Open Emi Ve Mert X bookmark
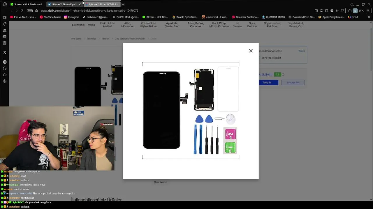 [x=126, y=17]
